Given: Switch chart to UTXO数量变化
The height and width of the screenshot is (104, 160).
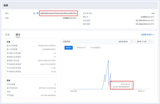Looking at the screenshot, I should [x=95, y=48].
